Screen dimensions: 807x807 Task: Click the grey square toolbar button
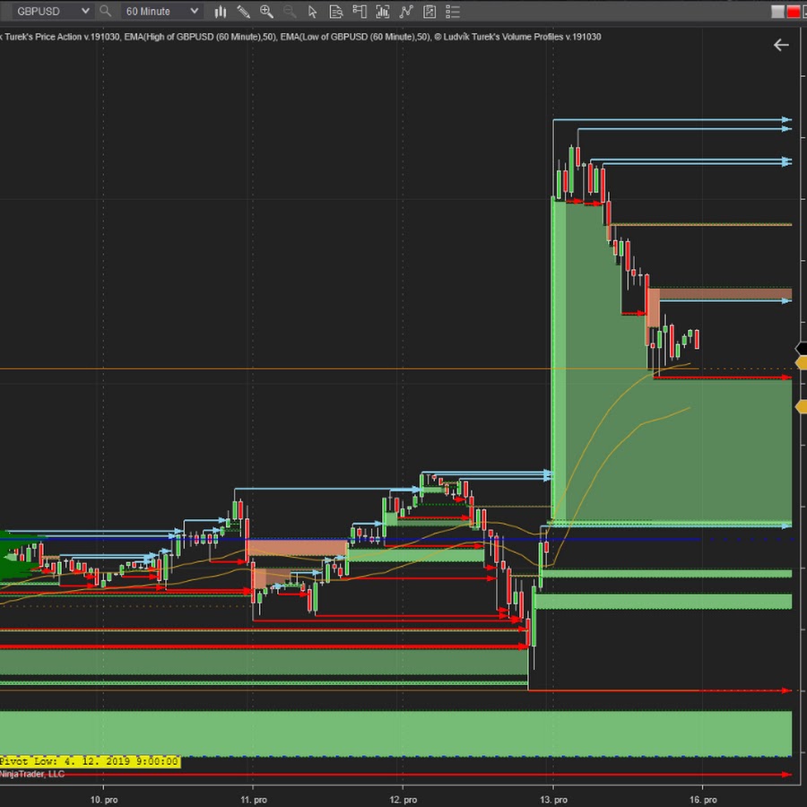point(777,12)
